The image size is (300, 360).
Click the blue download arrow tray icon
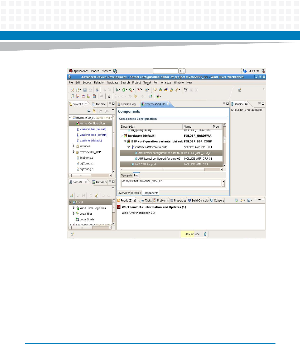(x=245, y=71)
